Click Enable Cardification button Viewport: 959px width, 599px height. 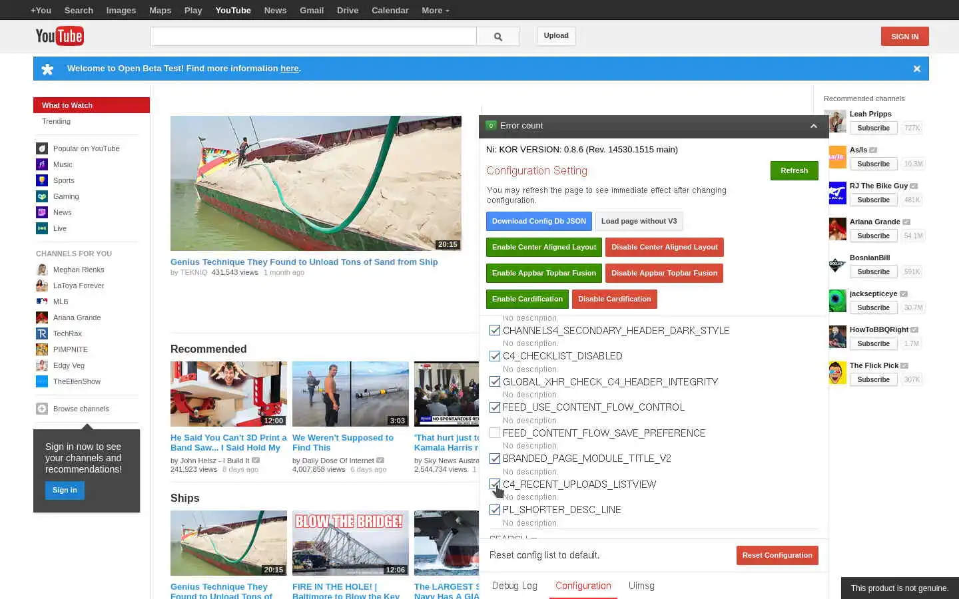click(x=527, y=299)
